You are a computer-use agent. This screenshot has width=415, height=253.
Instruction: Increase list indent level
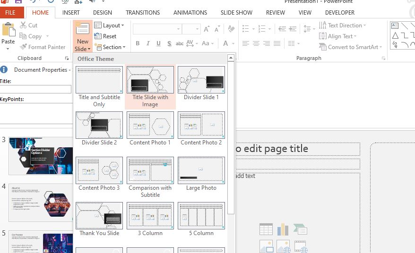coord(293,29)
